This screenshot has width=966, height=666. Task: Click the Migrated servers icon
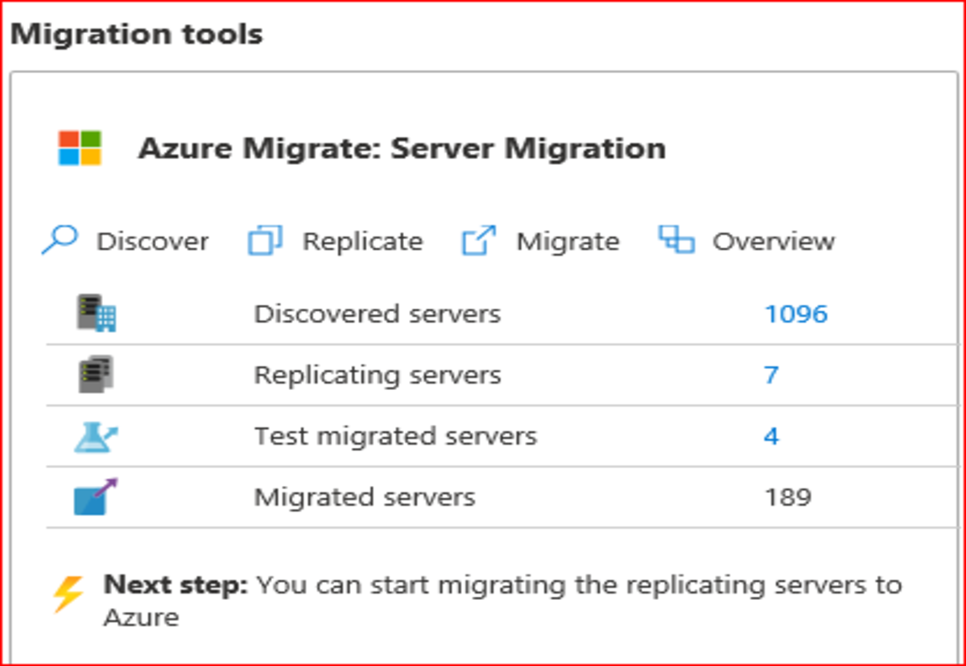pyautogui.click(x=96, y=496)
